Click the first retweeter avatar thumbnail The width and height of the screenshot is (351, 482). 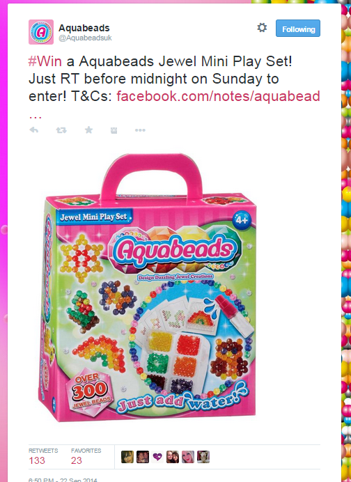(x=127, y=457)
